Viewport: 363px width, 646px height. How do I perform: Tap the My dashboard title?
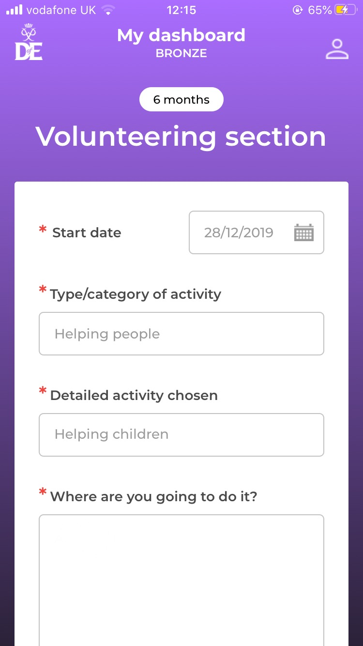181,35
